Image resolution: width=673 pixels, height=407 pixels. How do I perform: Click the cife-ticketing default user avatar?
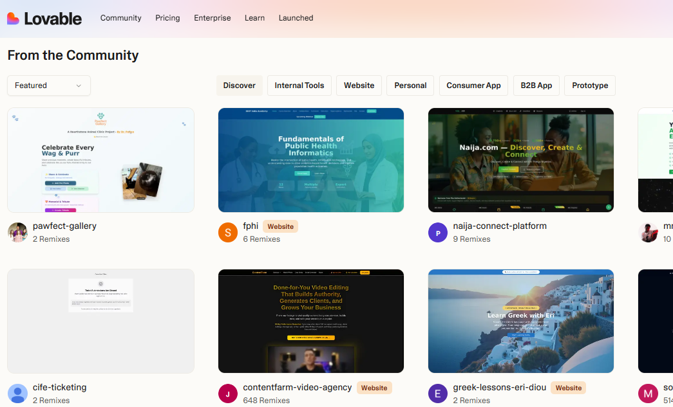(17, 393)
